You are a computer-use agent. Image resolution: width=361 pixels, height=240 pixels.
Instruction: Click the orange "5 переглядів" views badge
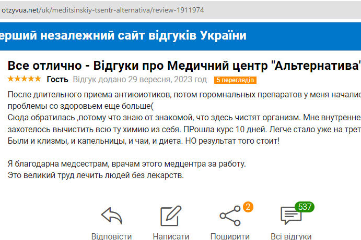tap(235, 80)
